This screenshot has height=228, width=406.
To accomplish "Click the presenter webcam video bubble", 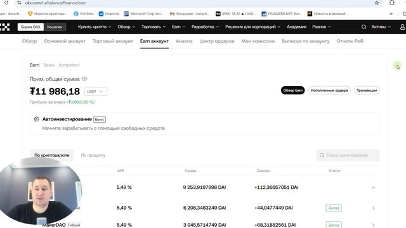I will coord(41,191).
